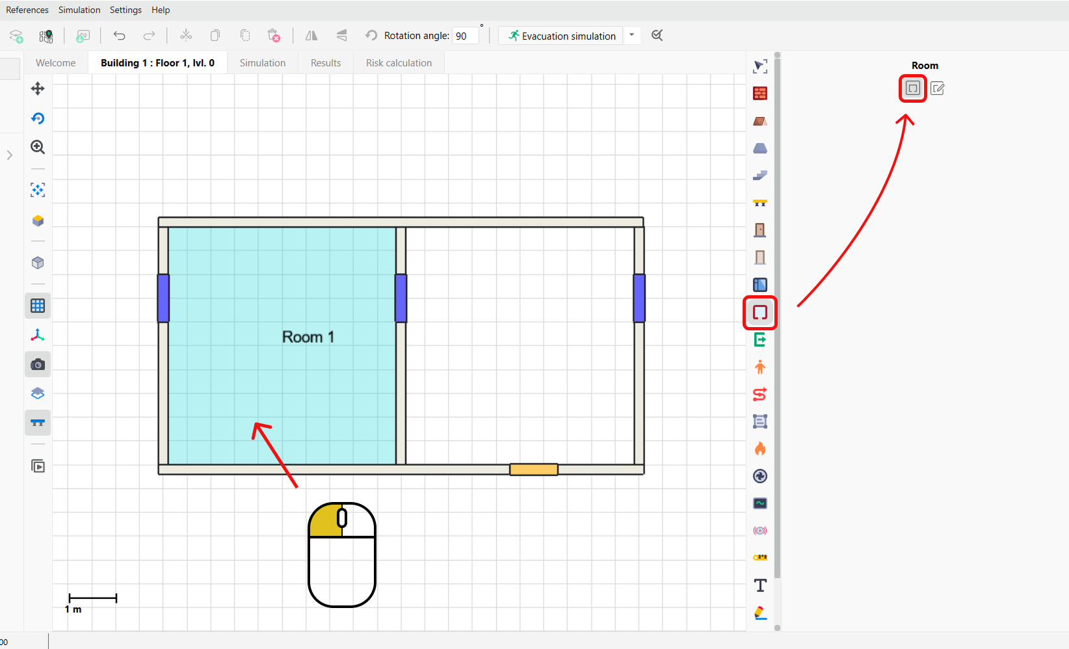
Task: Select the Fire source flame tool
Action: point(759,449)
